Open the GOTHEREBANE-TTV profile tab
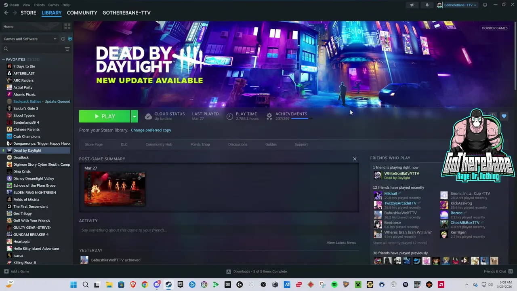 click(126, 13)
